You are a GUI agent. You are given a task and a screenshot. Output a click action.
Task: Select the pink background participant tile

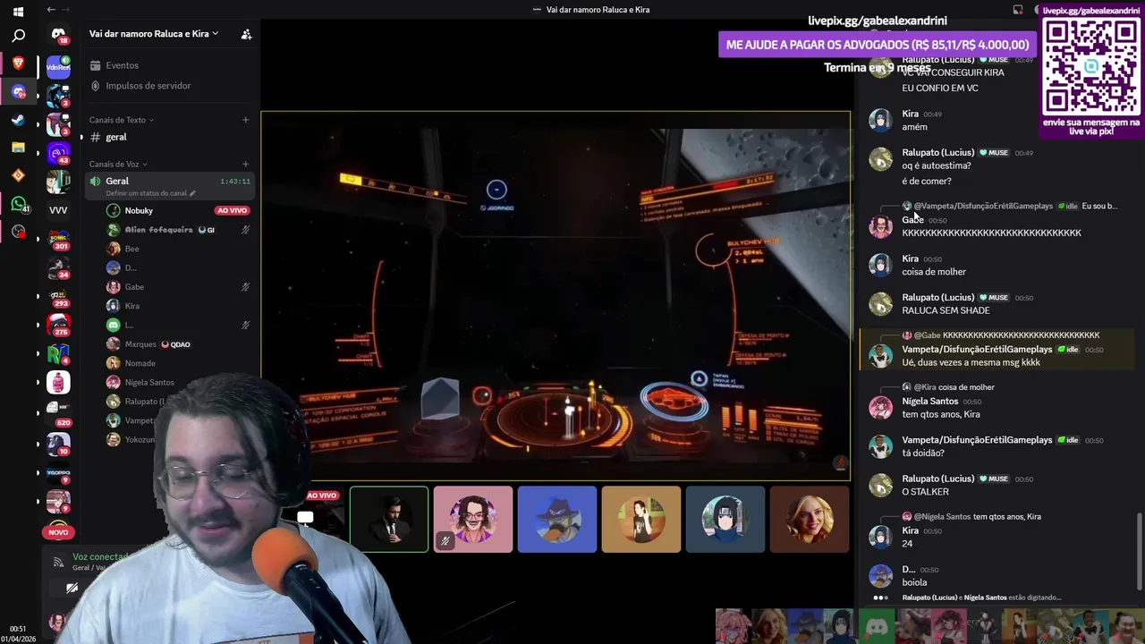[x=473, y=519]
